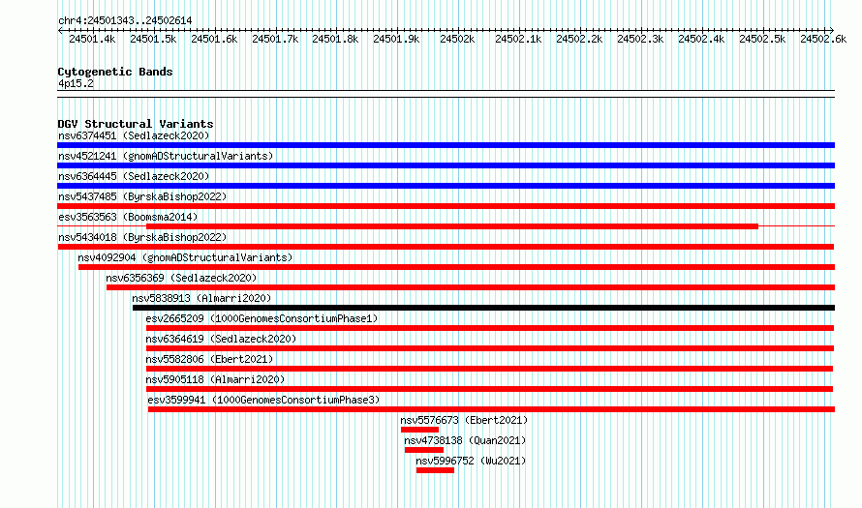862x508 pixels.
Task: Click ruler position 24501.5k
Action: (153, 39)
